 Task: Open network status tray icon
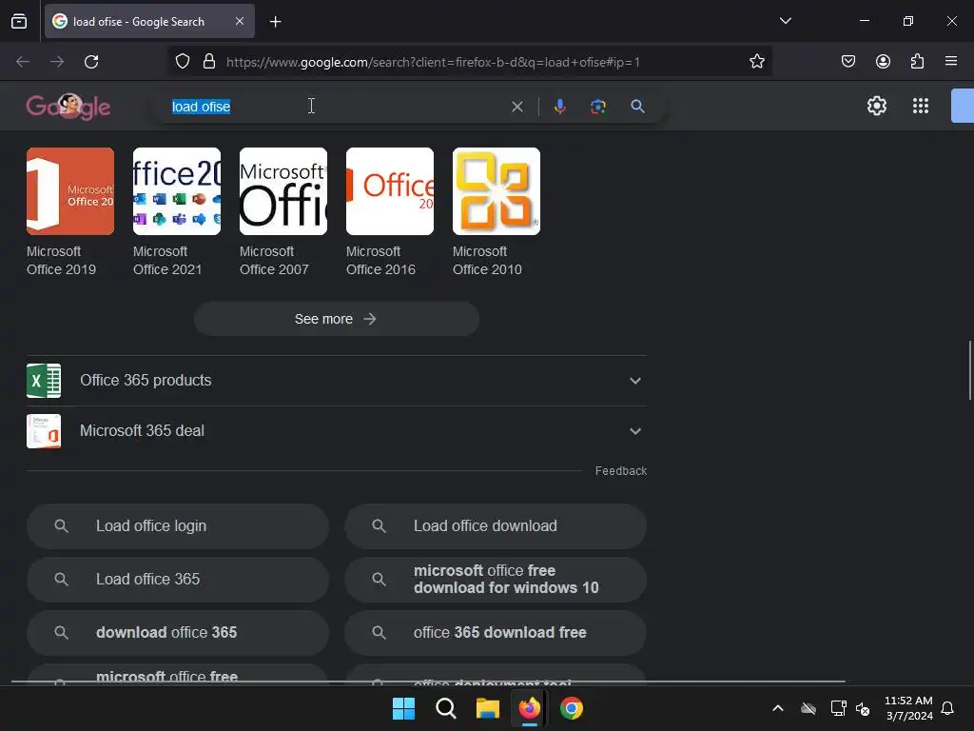point(839,708)
